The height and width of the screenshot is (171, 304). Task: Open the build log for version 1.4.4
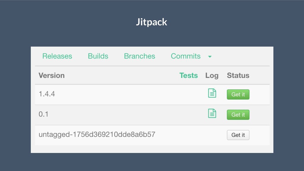coord(212,93)
